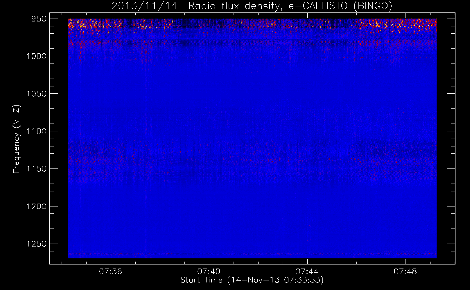This screenshot has height=290, width=470.
Task: Select the '1150' frequency axis label
Action: (36, 169)
